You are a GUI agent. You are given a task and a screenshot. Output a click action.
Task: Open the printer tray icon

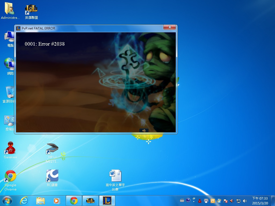tap(206, 201)
